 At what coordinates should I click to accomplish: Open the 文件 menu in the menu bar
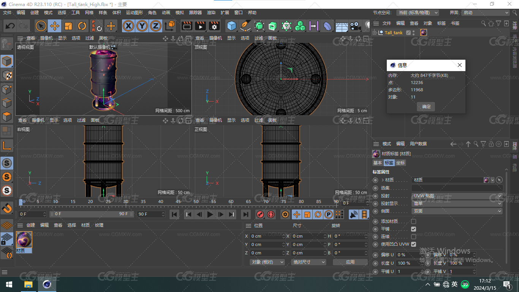pyautogui.click(x=7, y=13)
